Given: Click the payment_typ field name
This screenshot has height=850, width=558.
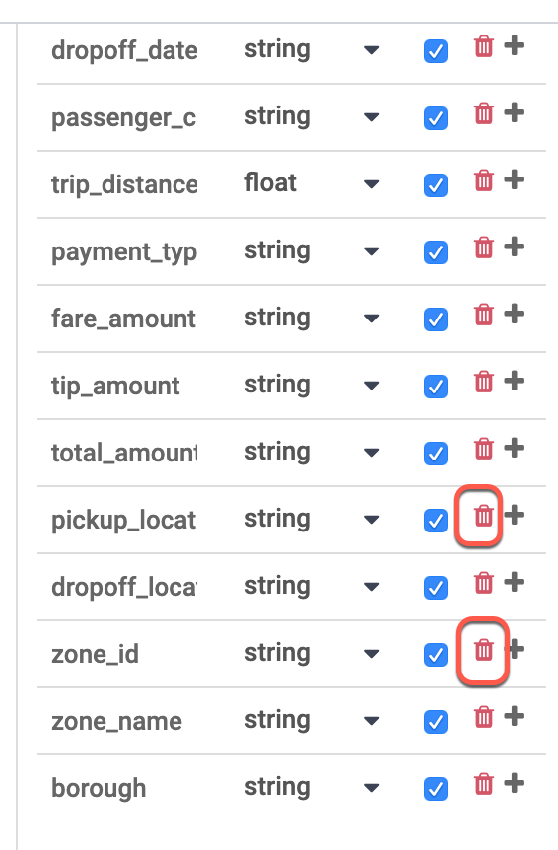Looking at the screenshot, I should pyautogui.click(x=124, y=252).
